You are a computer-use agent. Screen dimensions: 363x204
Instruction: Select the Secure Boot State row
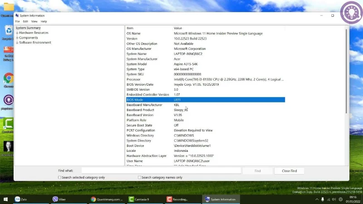point(206,125)
